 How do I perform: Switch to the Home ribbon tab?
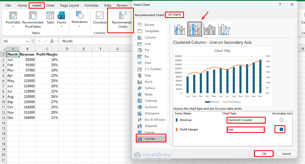22,6
